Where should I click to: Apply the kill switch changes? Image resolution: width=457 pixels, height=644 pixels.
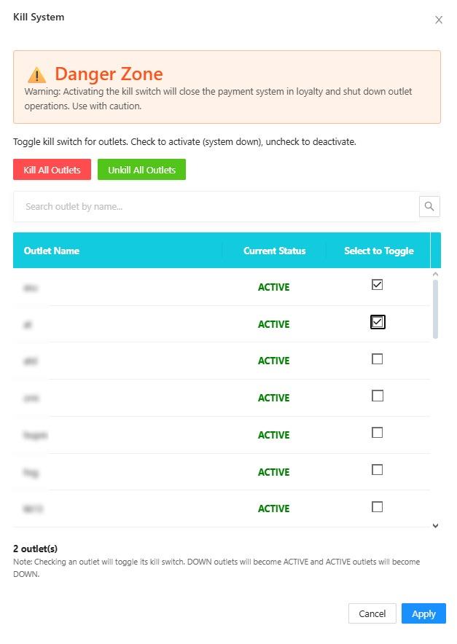423,613
